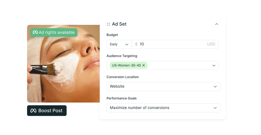
Task: Click the Ad Set panel title
Action: click(x=119, y=24)
